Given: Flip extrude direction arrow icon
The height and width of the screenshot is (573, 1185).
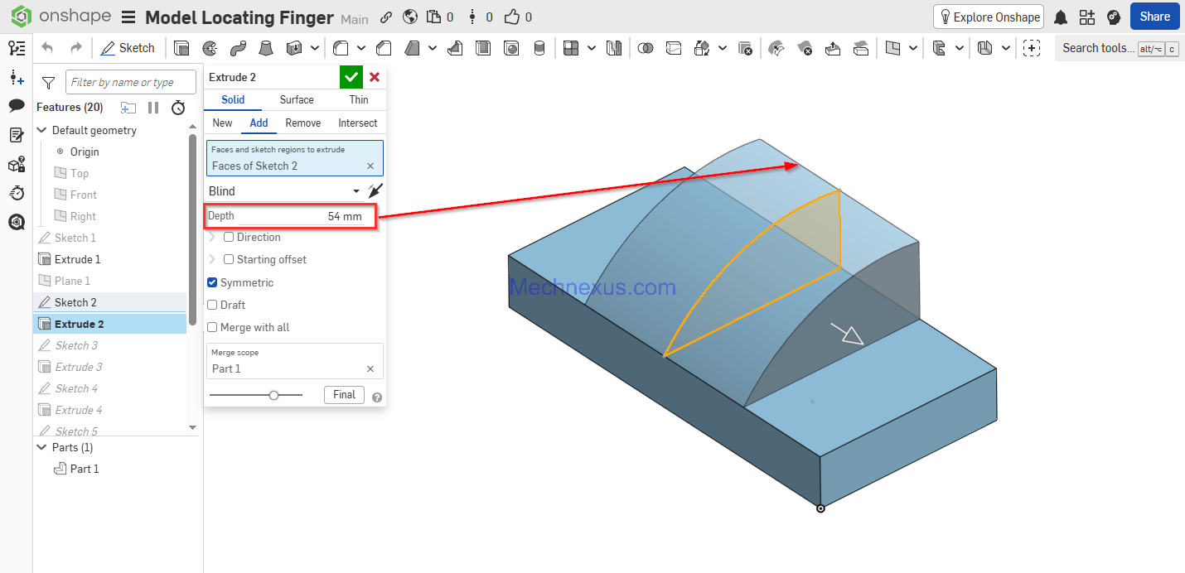Looking at the screenshot, I should [x=375, y=191].
